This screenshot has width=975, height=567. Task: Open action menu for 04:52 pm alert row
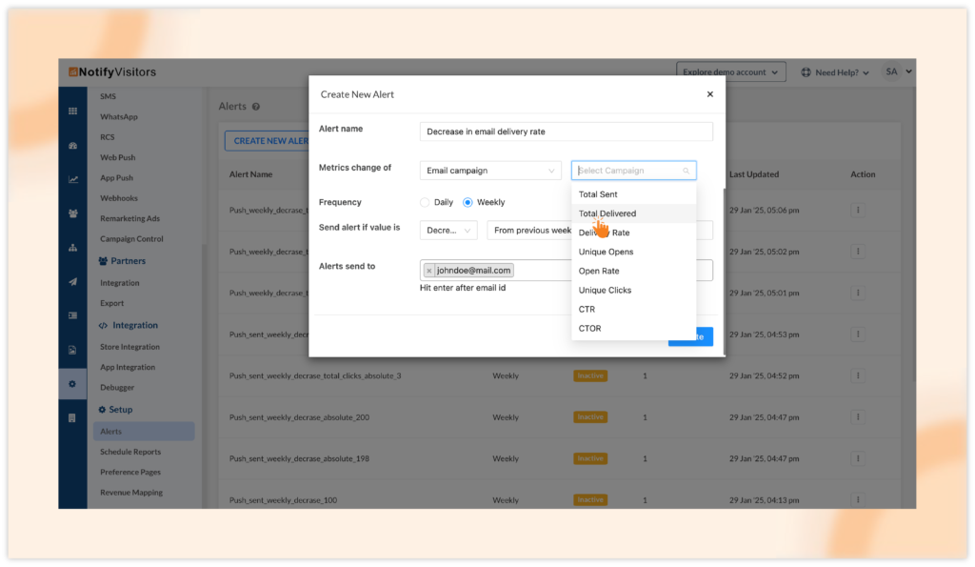(858, 375)
